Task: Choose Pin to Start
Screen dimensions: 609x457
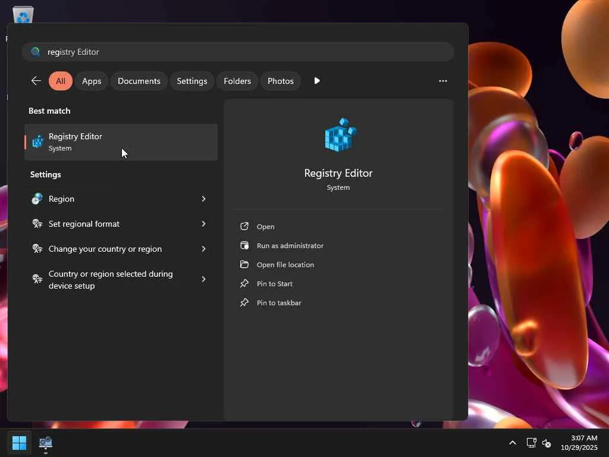Action: 275,284
